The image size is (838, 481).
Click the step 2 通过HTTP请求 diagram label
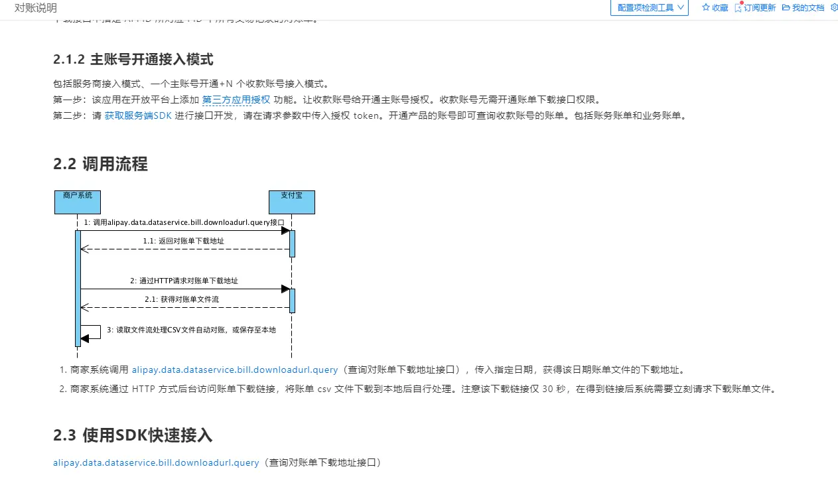[184, 281]
